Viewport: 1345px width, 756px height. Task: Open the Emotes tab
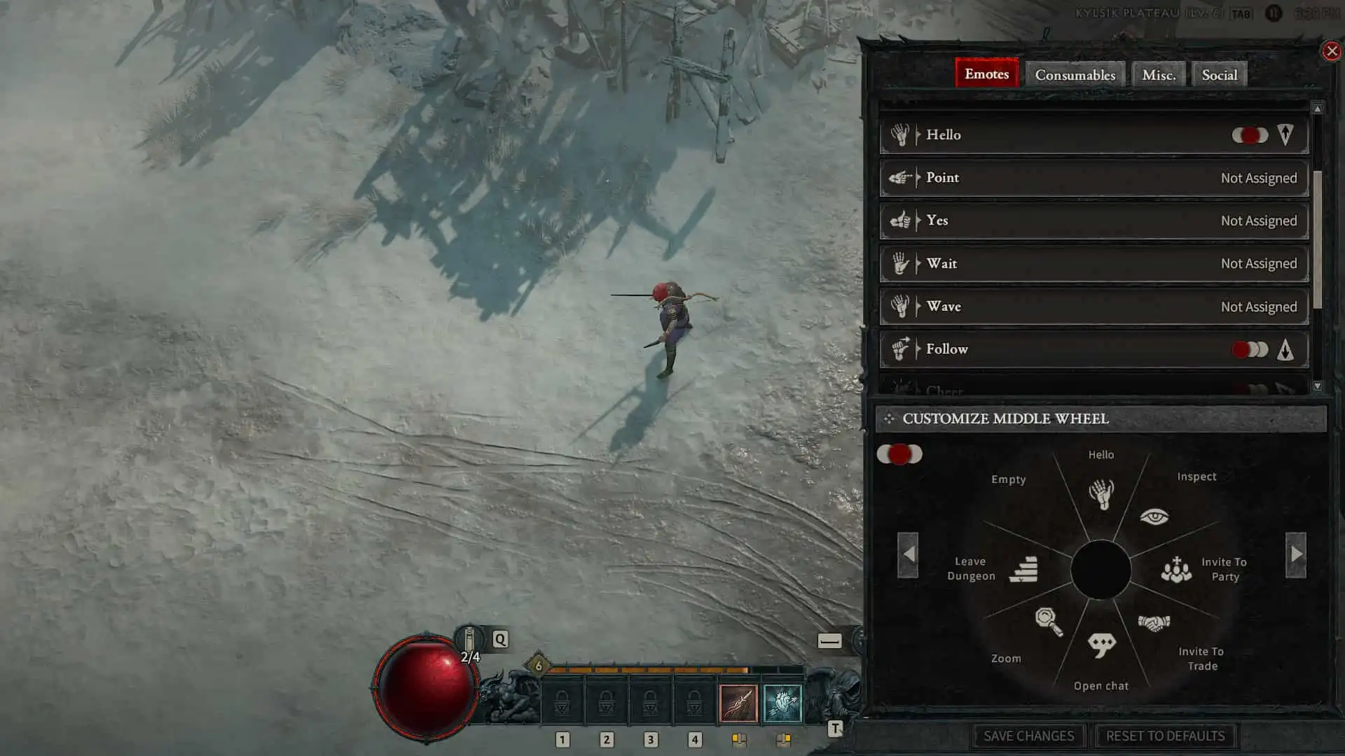click(x=986, y=73)
